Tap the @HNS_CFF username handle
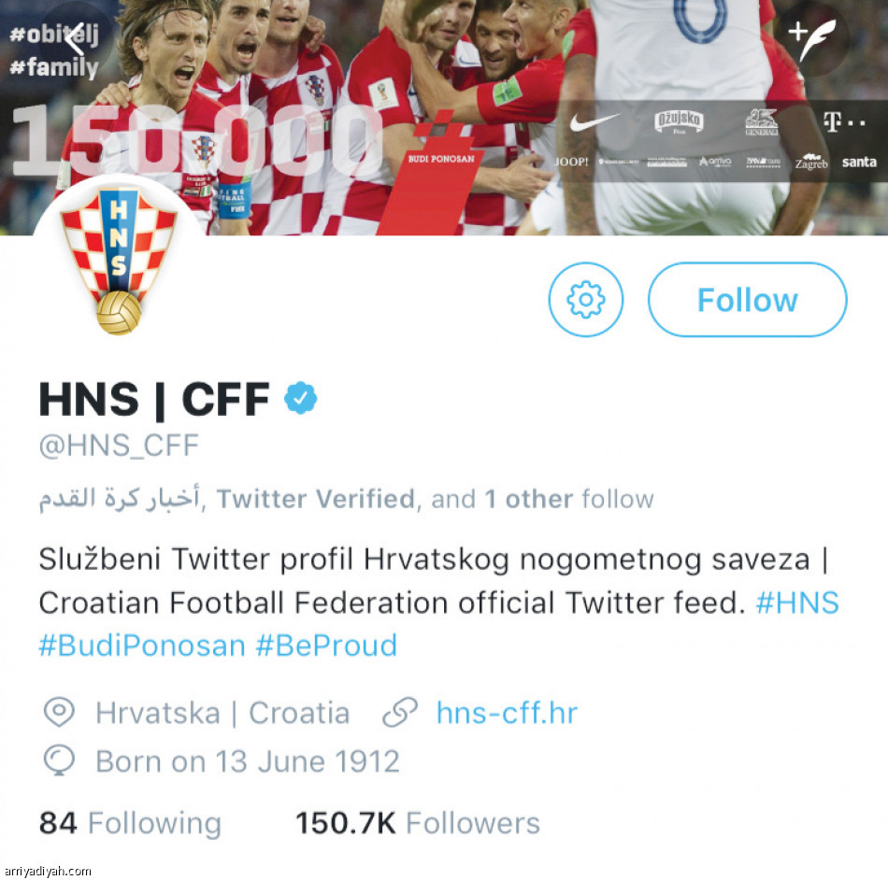This screenshot has width=888, height=880. (119, 446)
